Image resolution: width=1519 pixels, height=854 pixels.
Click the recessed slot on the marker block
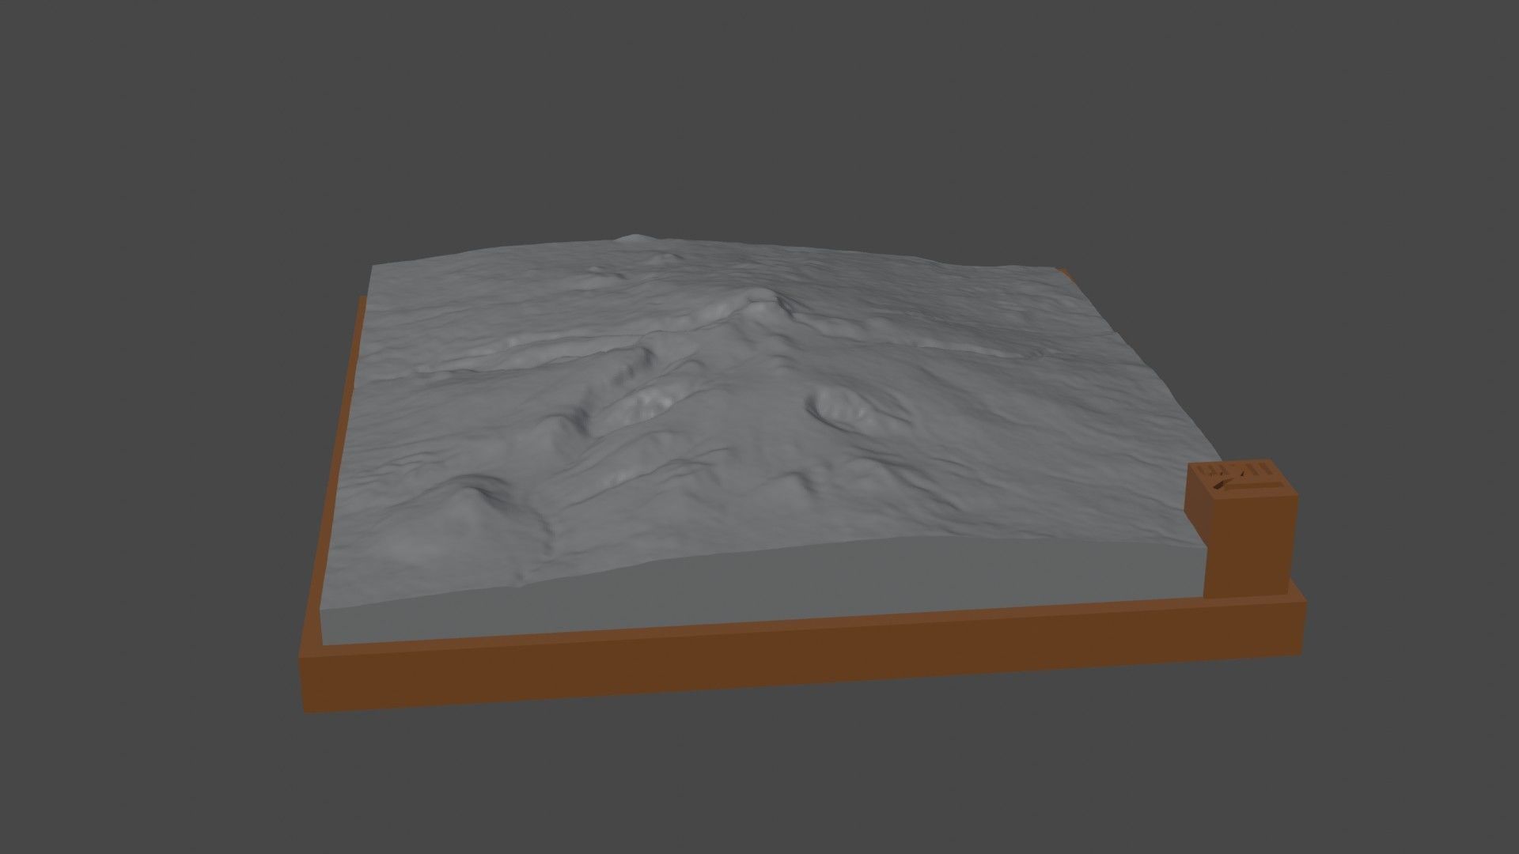coord(1258,487)
